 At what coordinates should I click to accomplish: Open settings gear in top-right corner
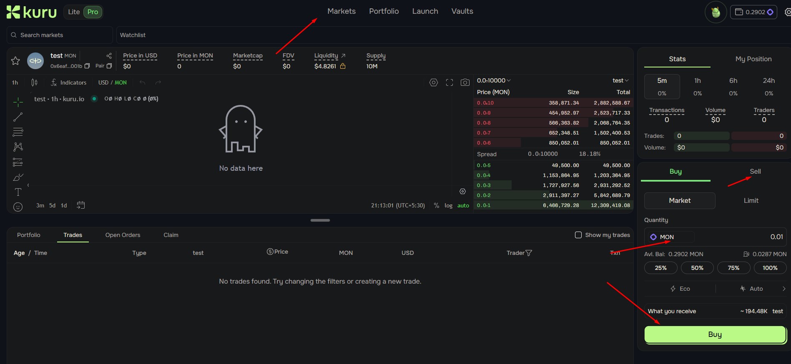coord(787,12)
